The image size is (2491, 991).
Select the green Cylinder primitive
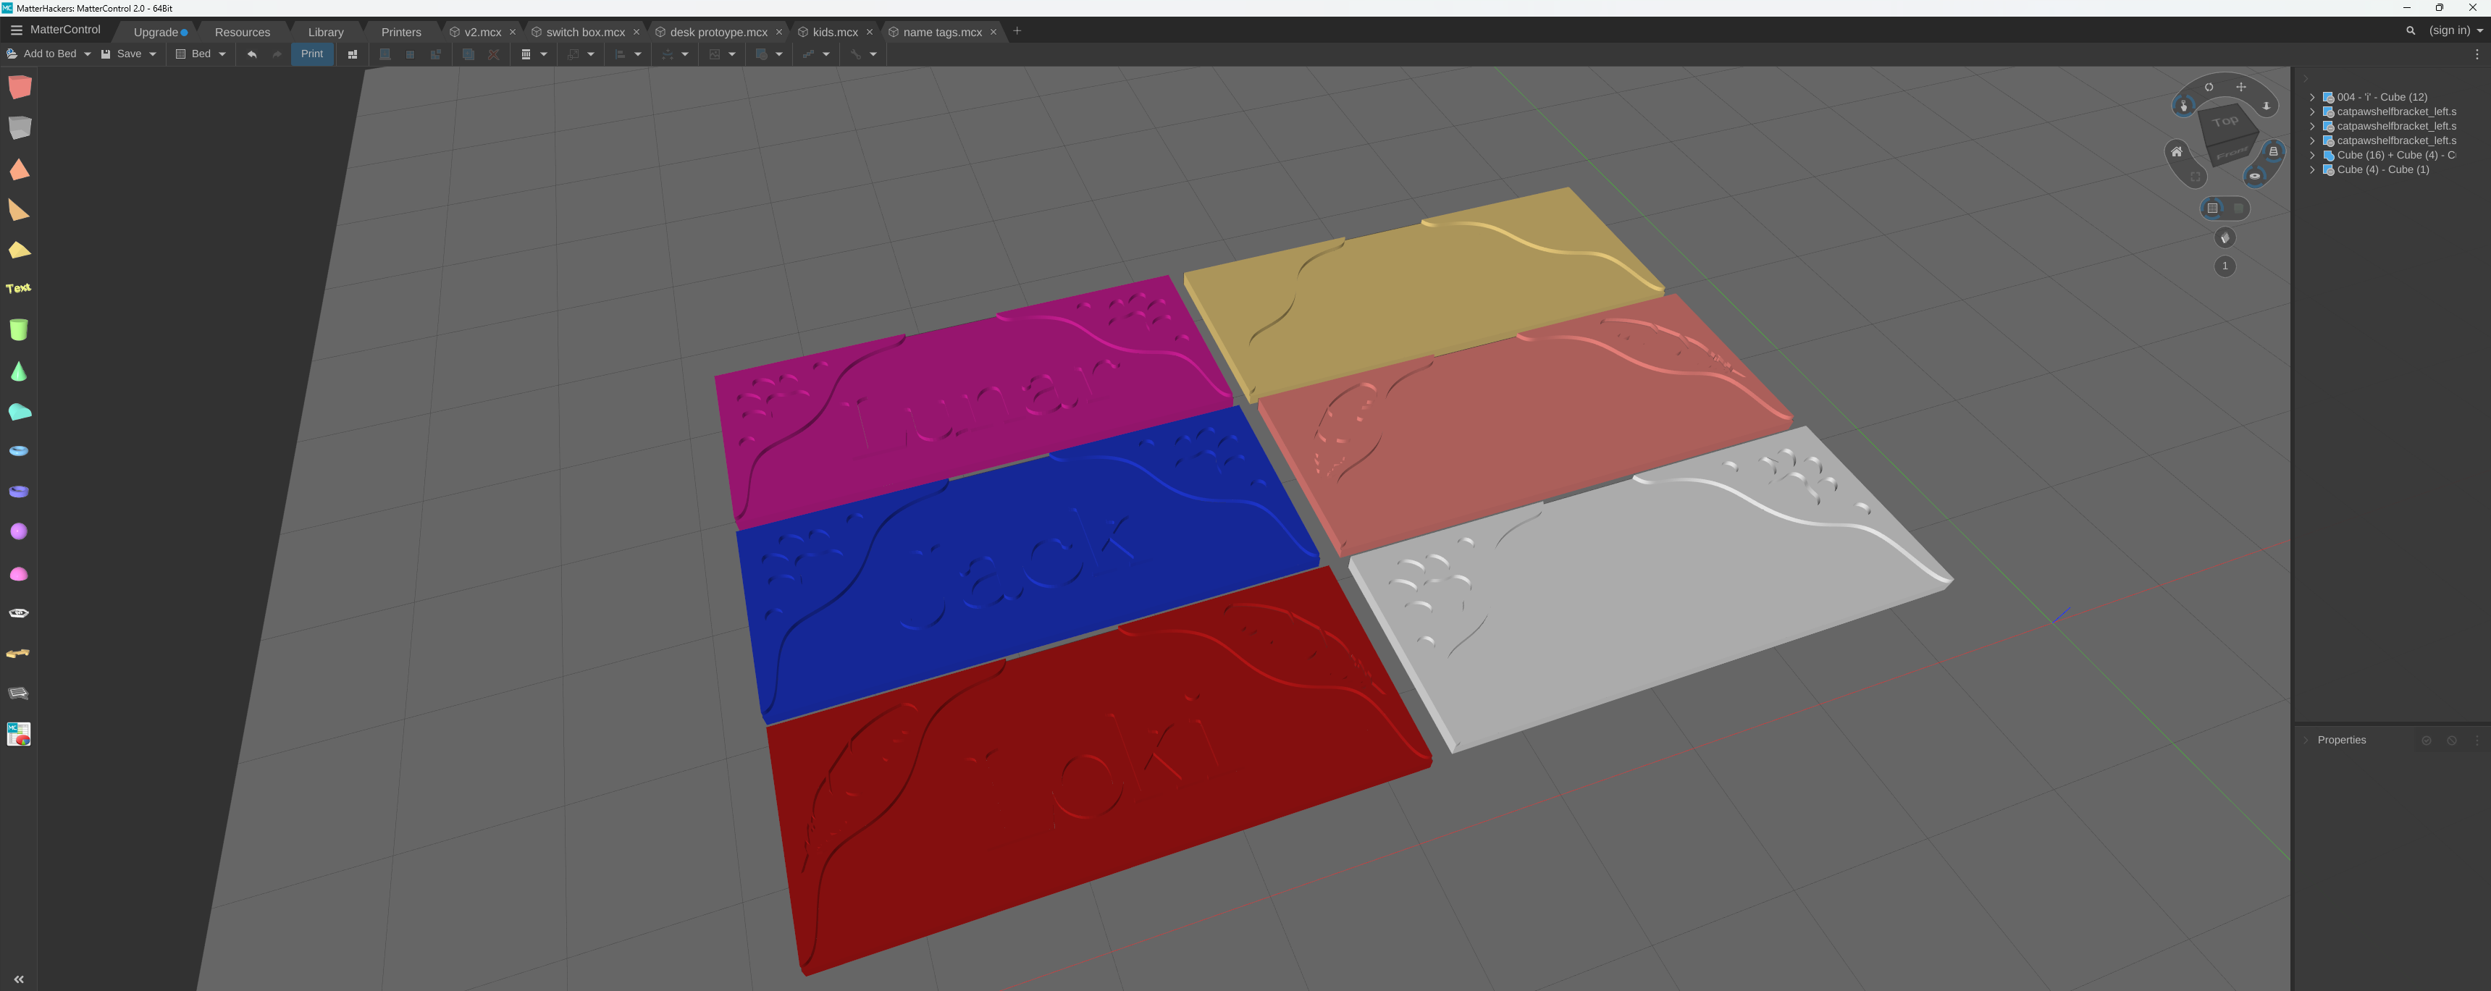coord(18,329)
